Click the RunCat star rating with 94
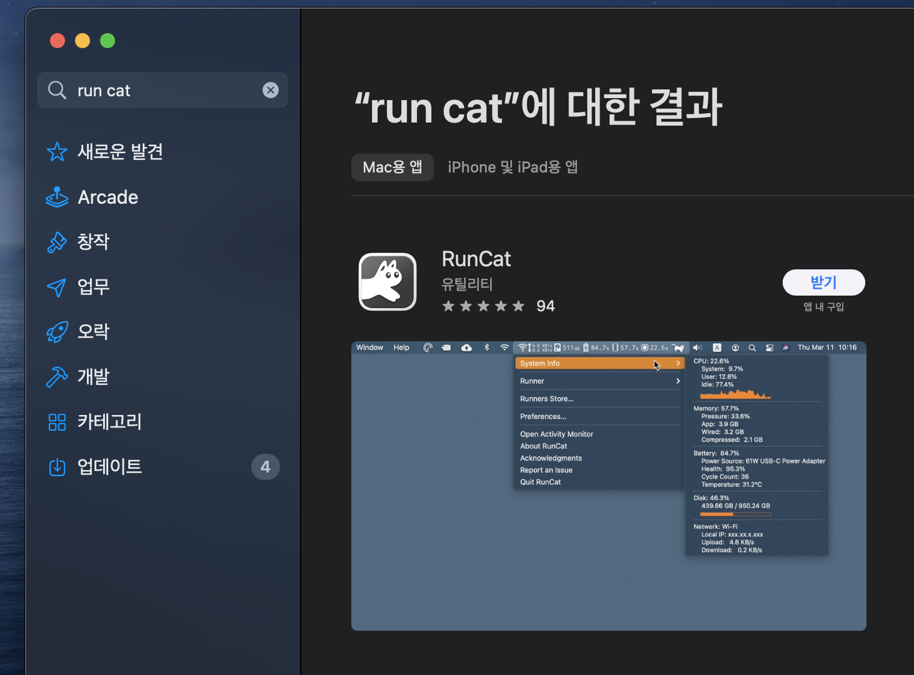The width and height of the screenshot is (914, 675). click(x=498, y=306)
